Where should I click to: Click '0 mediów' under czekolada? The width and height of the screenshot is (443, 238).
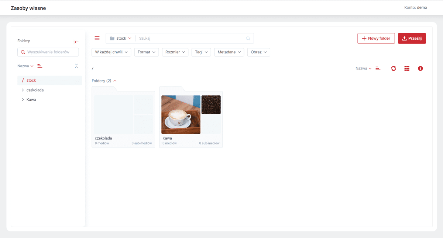(102, 143)
